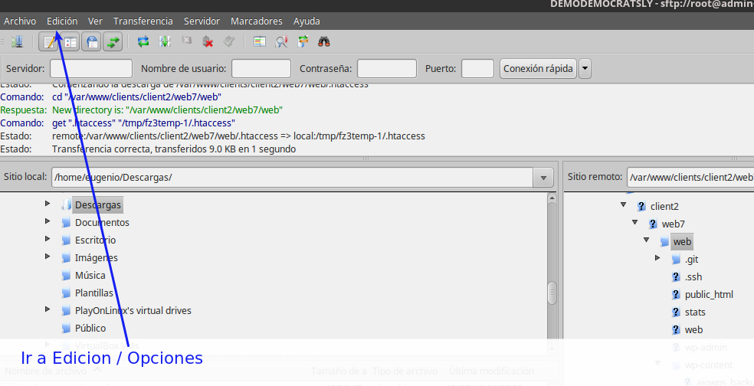Screen dimensions: 754x386
Task: Toggle the message log display
Action: click(x=49, y=42)
